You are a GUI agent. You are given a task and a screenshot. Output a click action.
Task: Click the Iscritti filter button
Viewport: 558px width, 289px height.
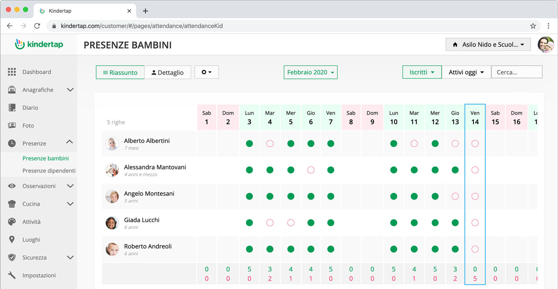[421, 72]
